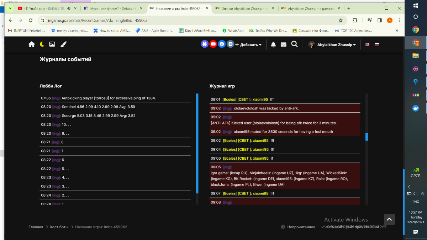Click the site search magnifier

(294, 44)
